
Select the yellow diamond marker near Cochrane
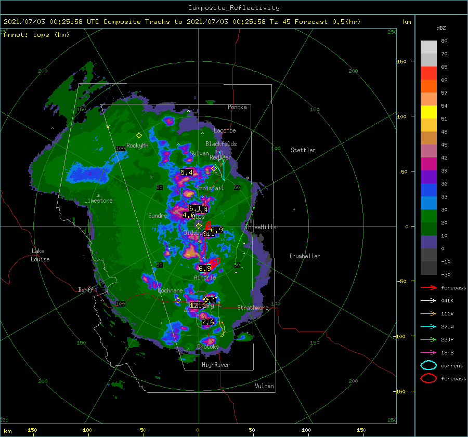(178, 300)
